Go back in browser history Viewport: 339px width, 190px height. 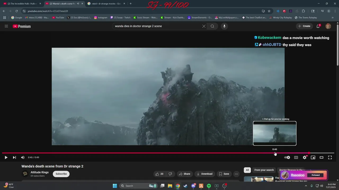click(x=4, y=11)
